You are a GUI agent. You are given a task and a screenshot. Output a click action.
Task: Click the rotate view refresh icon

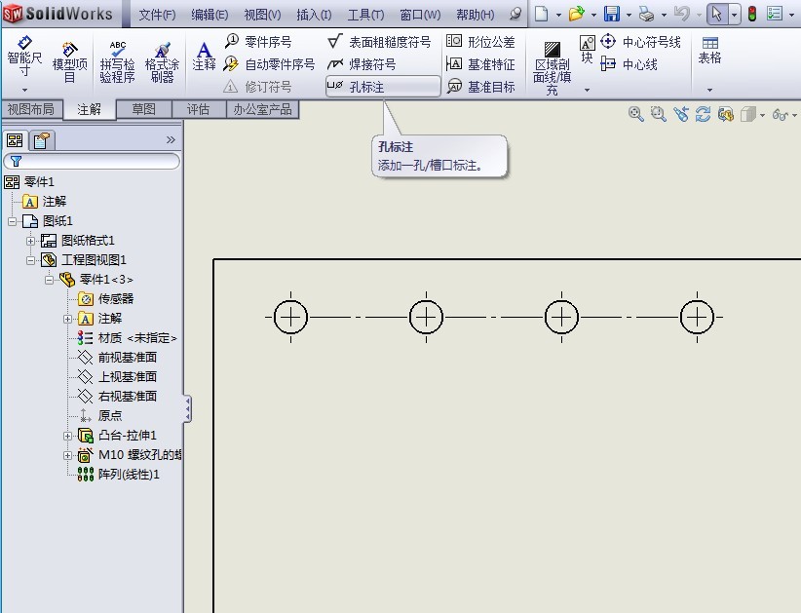[703, 113]
